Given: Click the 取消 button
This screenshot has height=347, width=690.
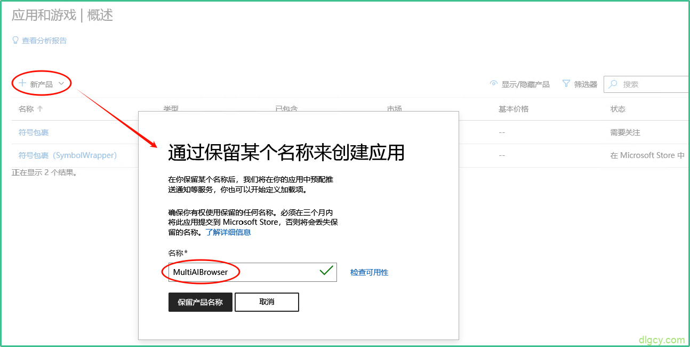Looking at the screenshot, I should 267,302.
